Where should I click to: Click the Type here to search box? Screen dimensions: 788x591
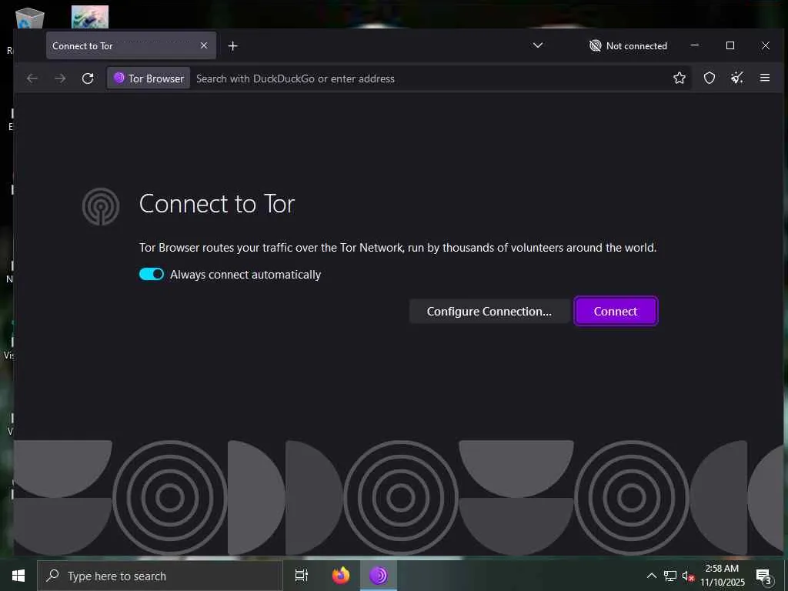click(160, 576)
